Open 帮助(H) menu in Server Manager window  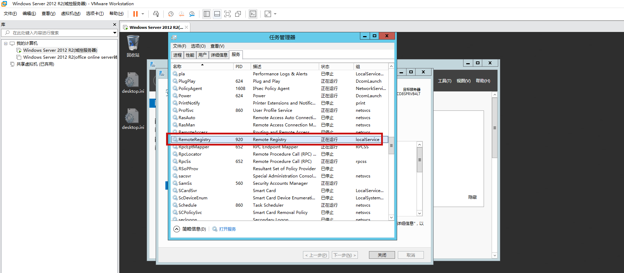pyautogui.click(x=483, y=81)
